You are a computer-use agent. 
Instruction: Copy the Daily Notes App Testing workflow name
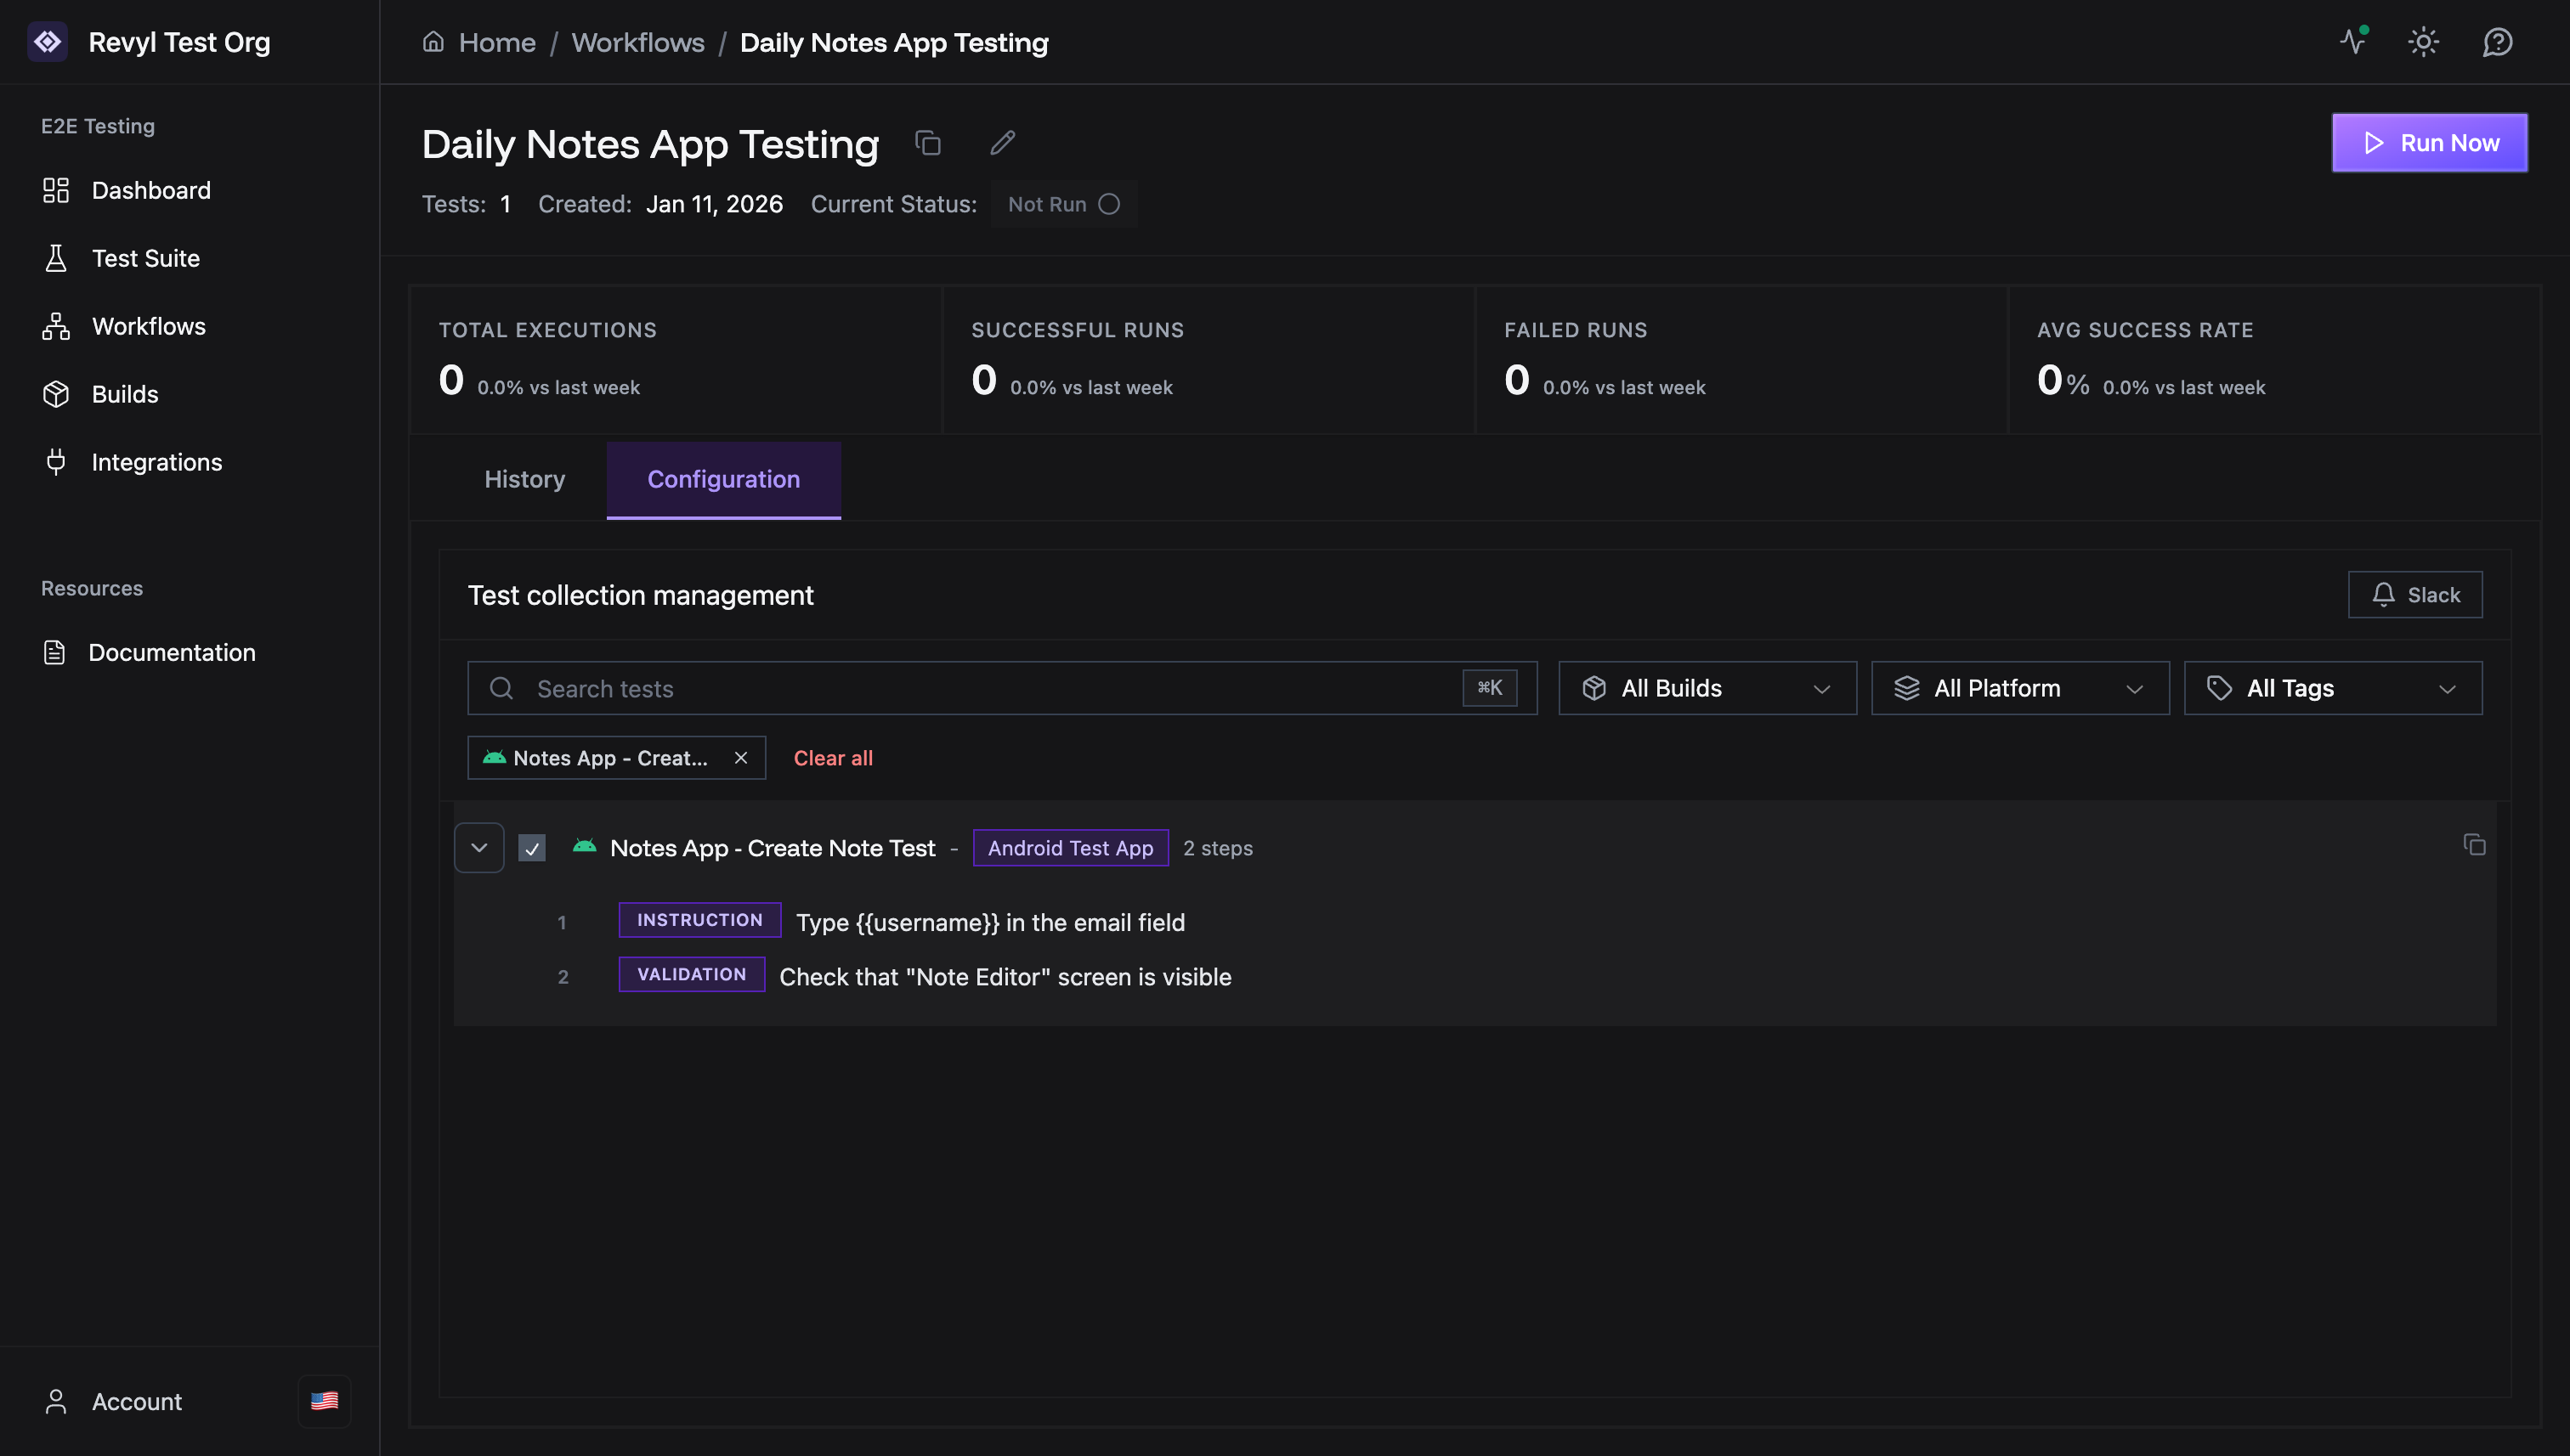pos(928,143)
